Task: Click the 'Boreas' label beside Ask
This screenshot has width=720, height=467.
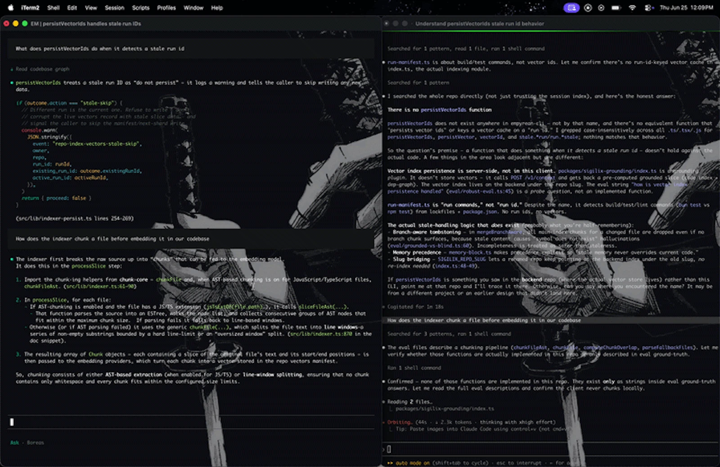Action: (35, 443)
